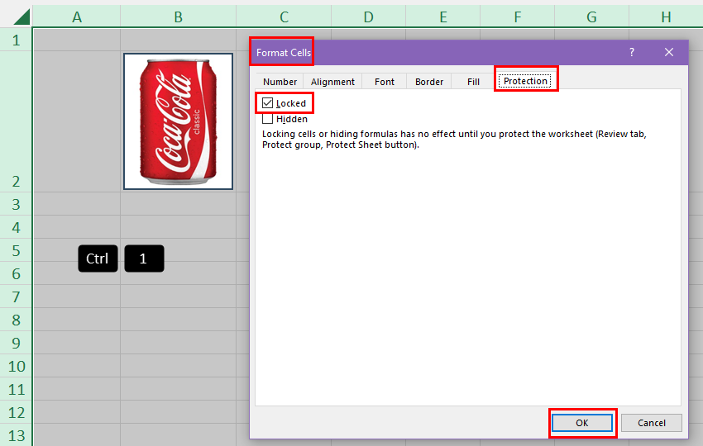
Task: Select column H header
Action: 666,17
